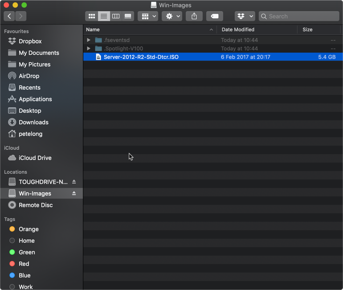Eject the Win-Images volume
This screenshot has width=343, height=290.
(74, 193)
